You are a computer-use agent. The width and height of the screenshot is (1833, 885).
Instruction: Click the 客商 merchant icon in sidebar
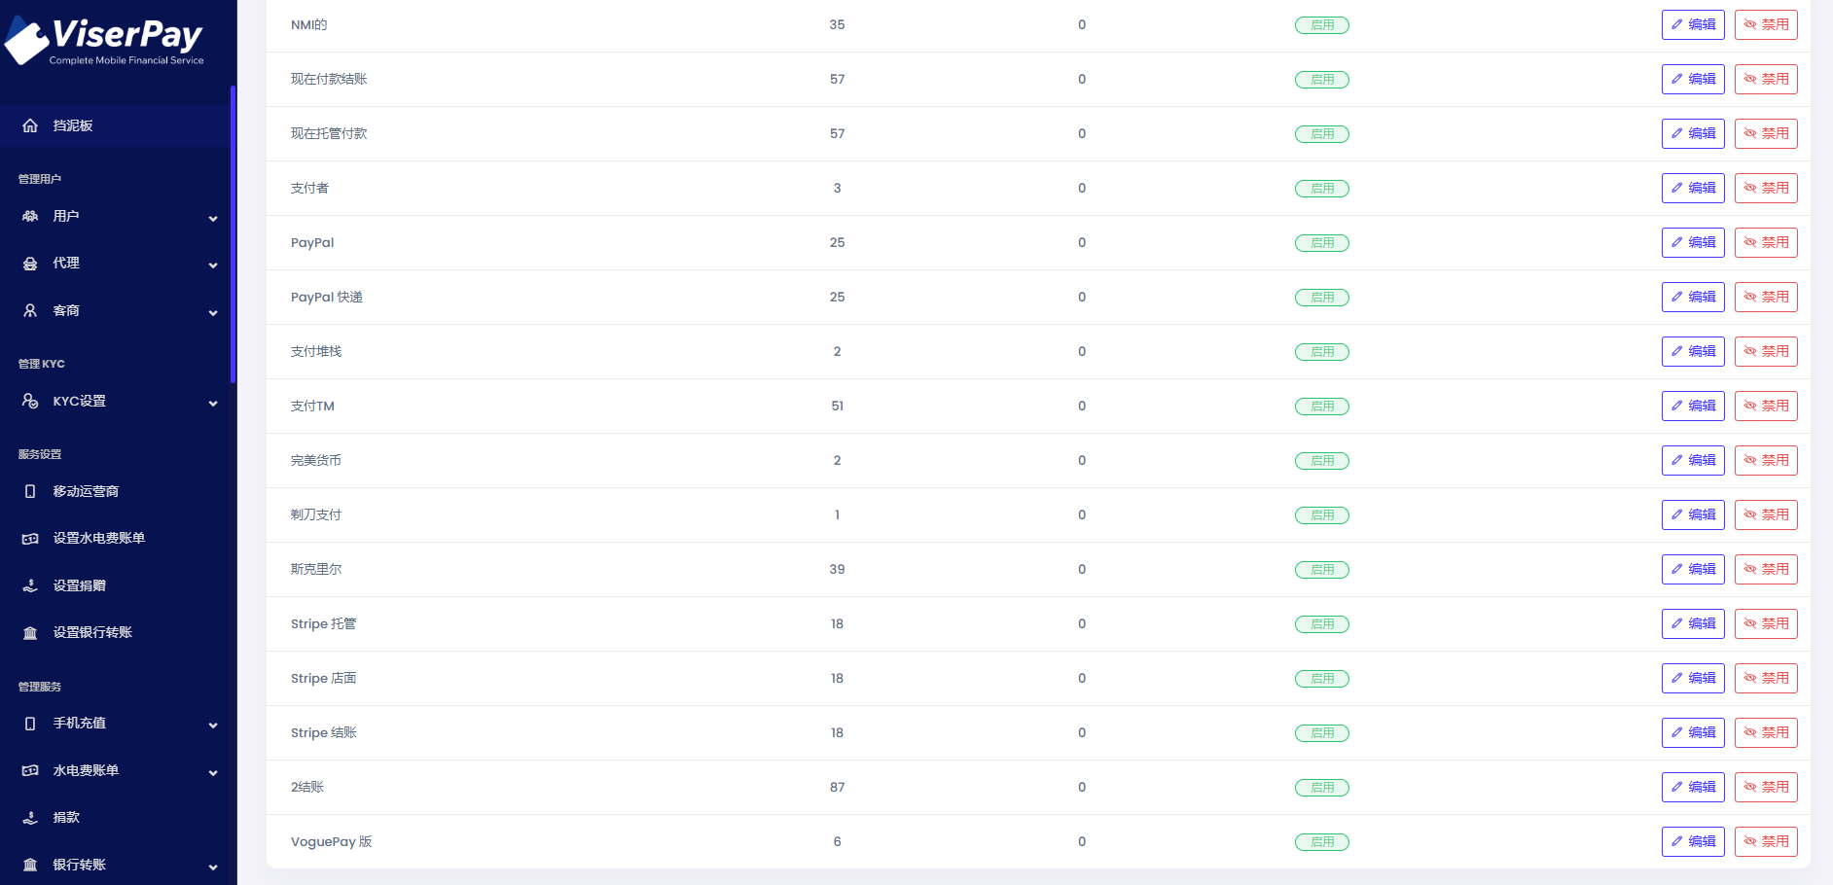point(30,311)
